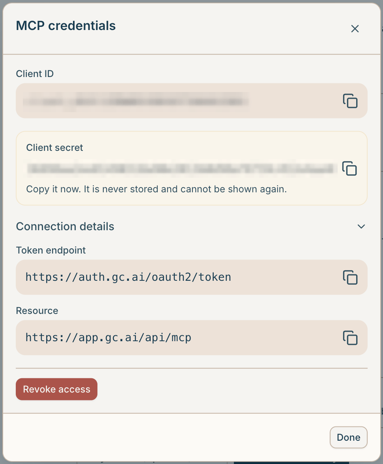The height and width of the screenshot is (464, 383).
Task: Click the Token endpoint label
Action: 51,250
